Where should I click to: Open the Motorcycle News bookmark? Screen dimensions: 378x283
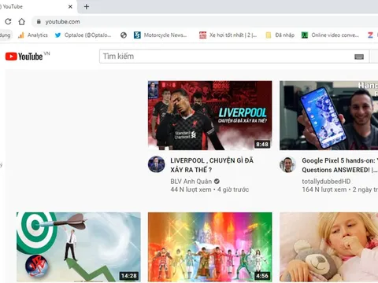pos(161,35)
